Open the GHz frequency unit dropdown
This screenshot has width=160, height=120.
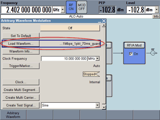point(63,10)
